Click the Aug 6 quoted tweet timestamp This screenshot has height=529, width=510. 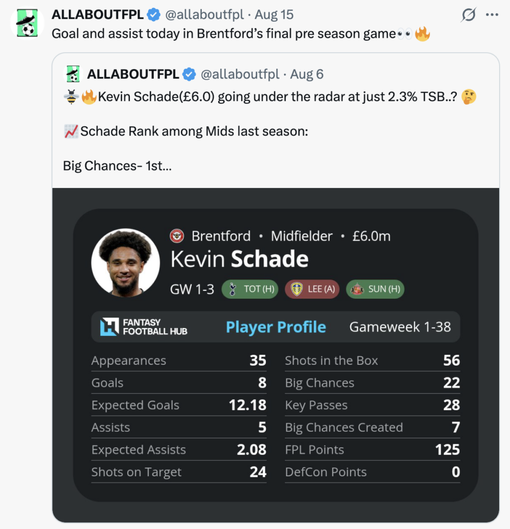coord(307,74)
